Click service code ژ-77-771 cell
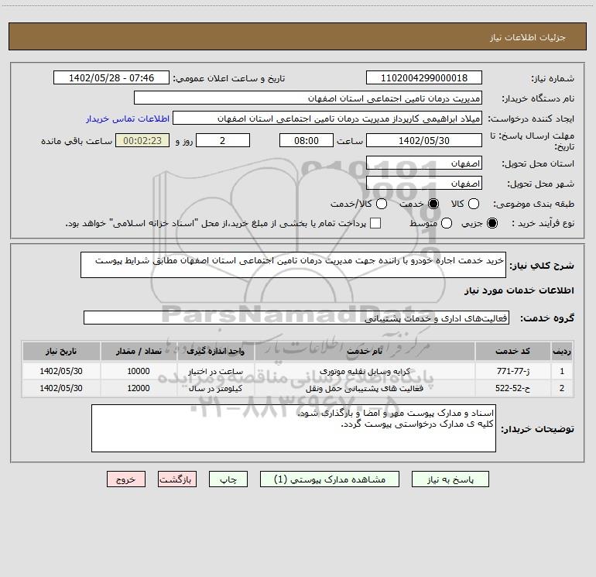Viewport: 596px width, 577px height. [x=512, y=371]
